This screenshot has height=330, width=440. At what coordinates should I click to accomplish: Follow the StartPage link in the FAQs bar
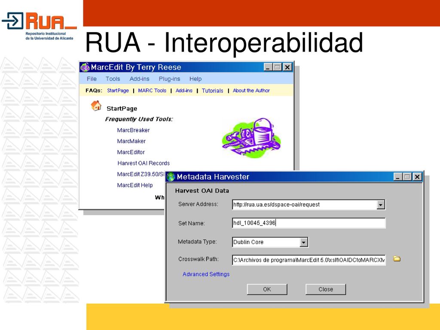[118, 91]
